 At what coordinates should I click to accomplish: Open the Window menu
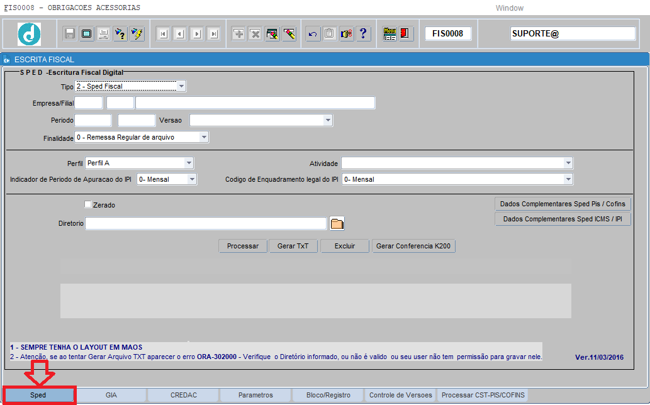point(510,8)
